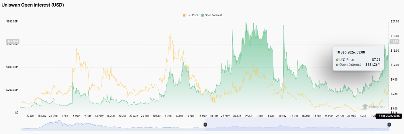This screenshot has width=404, height=134.
Task: Toggle the UNI Price legend series
Action: point(191,15)
